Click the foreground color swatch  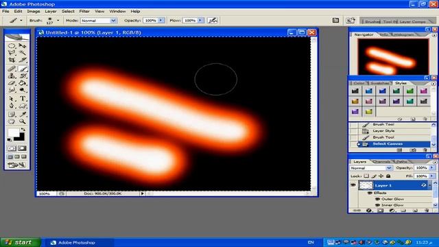(x=13, y=132)
